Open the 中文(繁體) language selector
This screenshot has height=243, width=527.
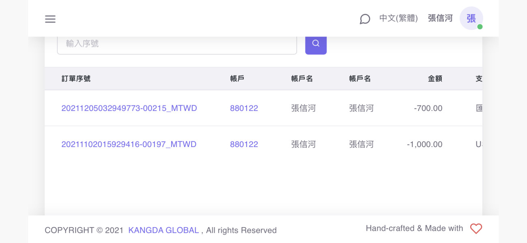coord(398,18)
